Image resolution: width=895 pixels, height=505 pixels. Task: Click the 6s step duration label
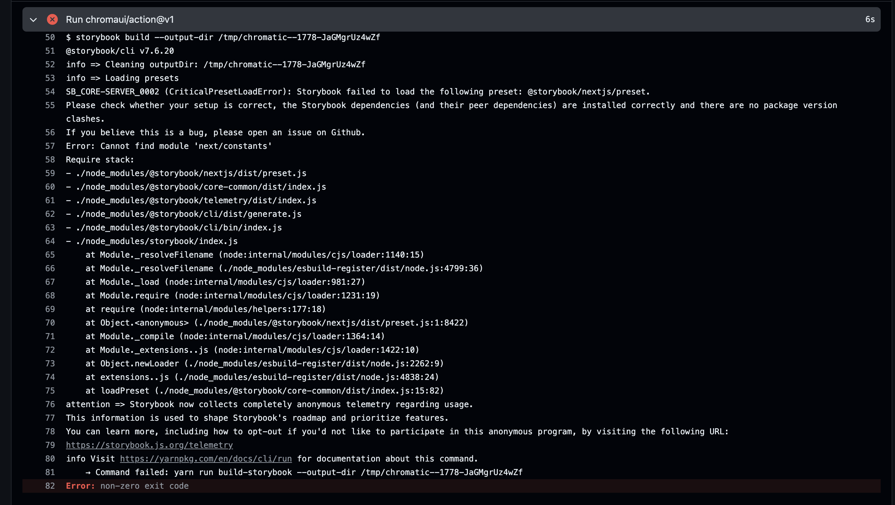coord(869,19)
